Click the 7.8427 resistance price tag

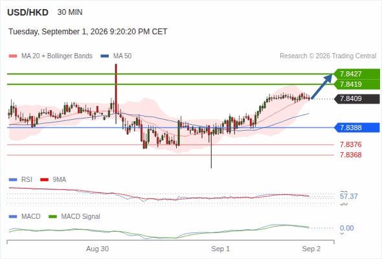(x=356, y=74)
